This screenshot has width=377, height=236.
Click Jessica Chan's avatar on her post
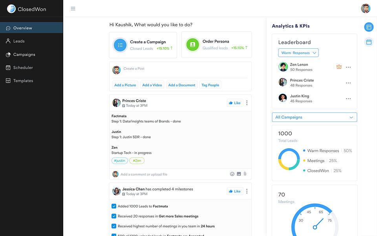[x=116, y=191]
